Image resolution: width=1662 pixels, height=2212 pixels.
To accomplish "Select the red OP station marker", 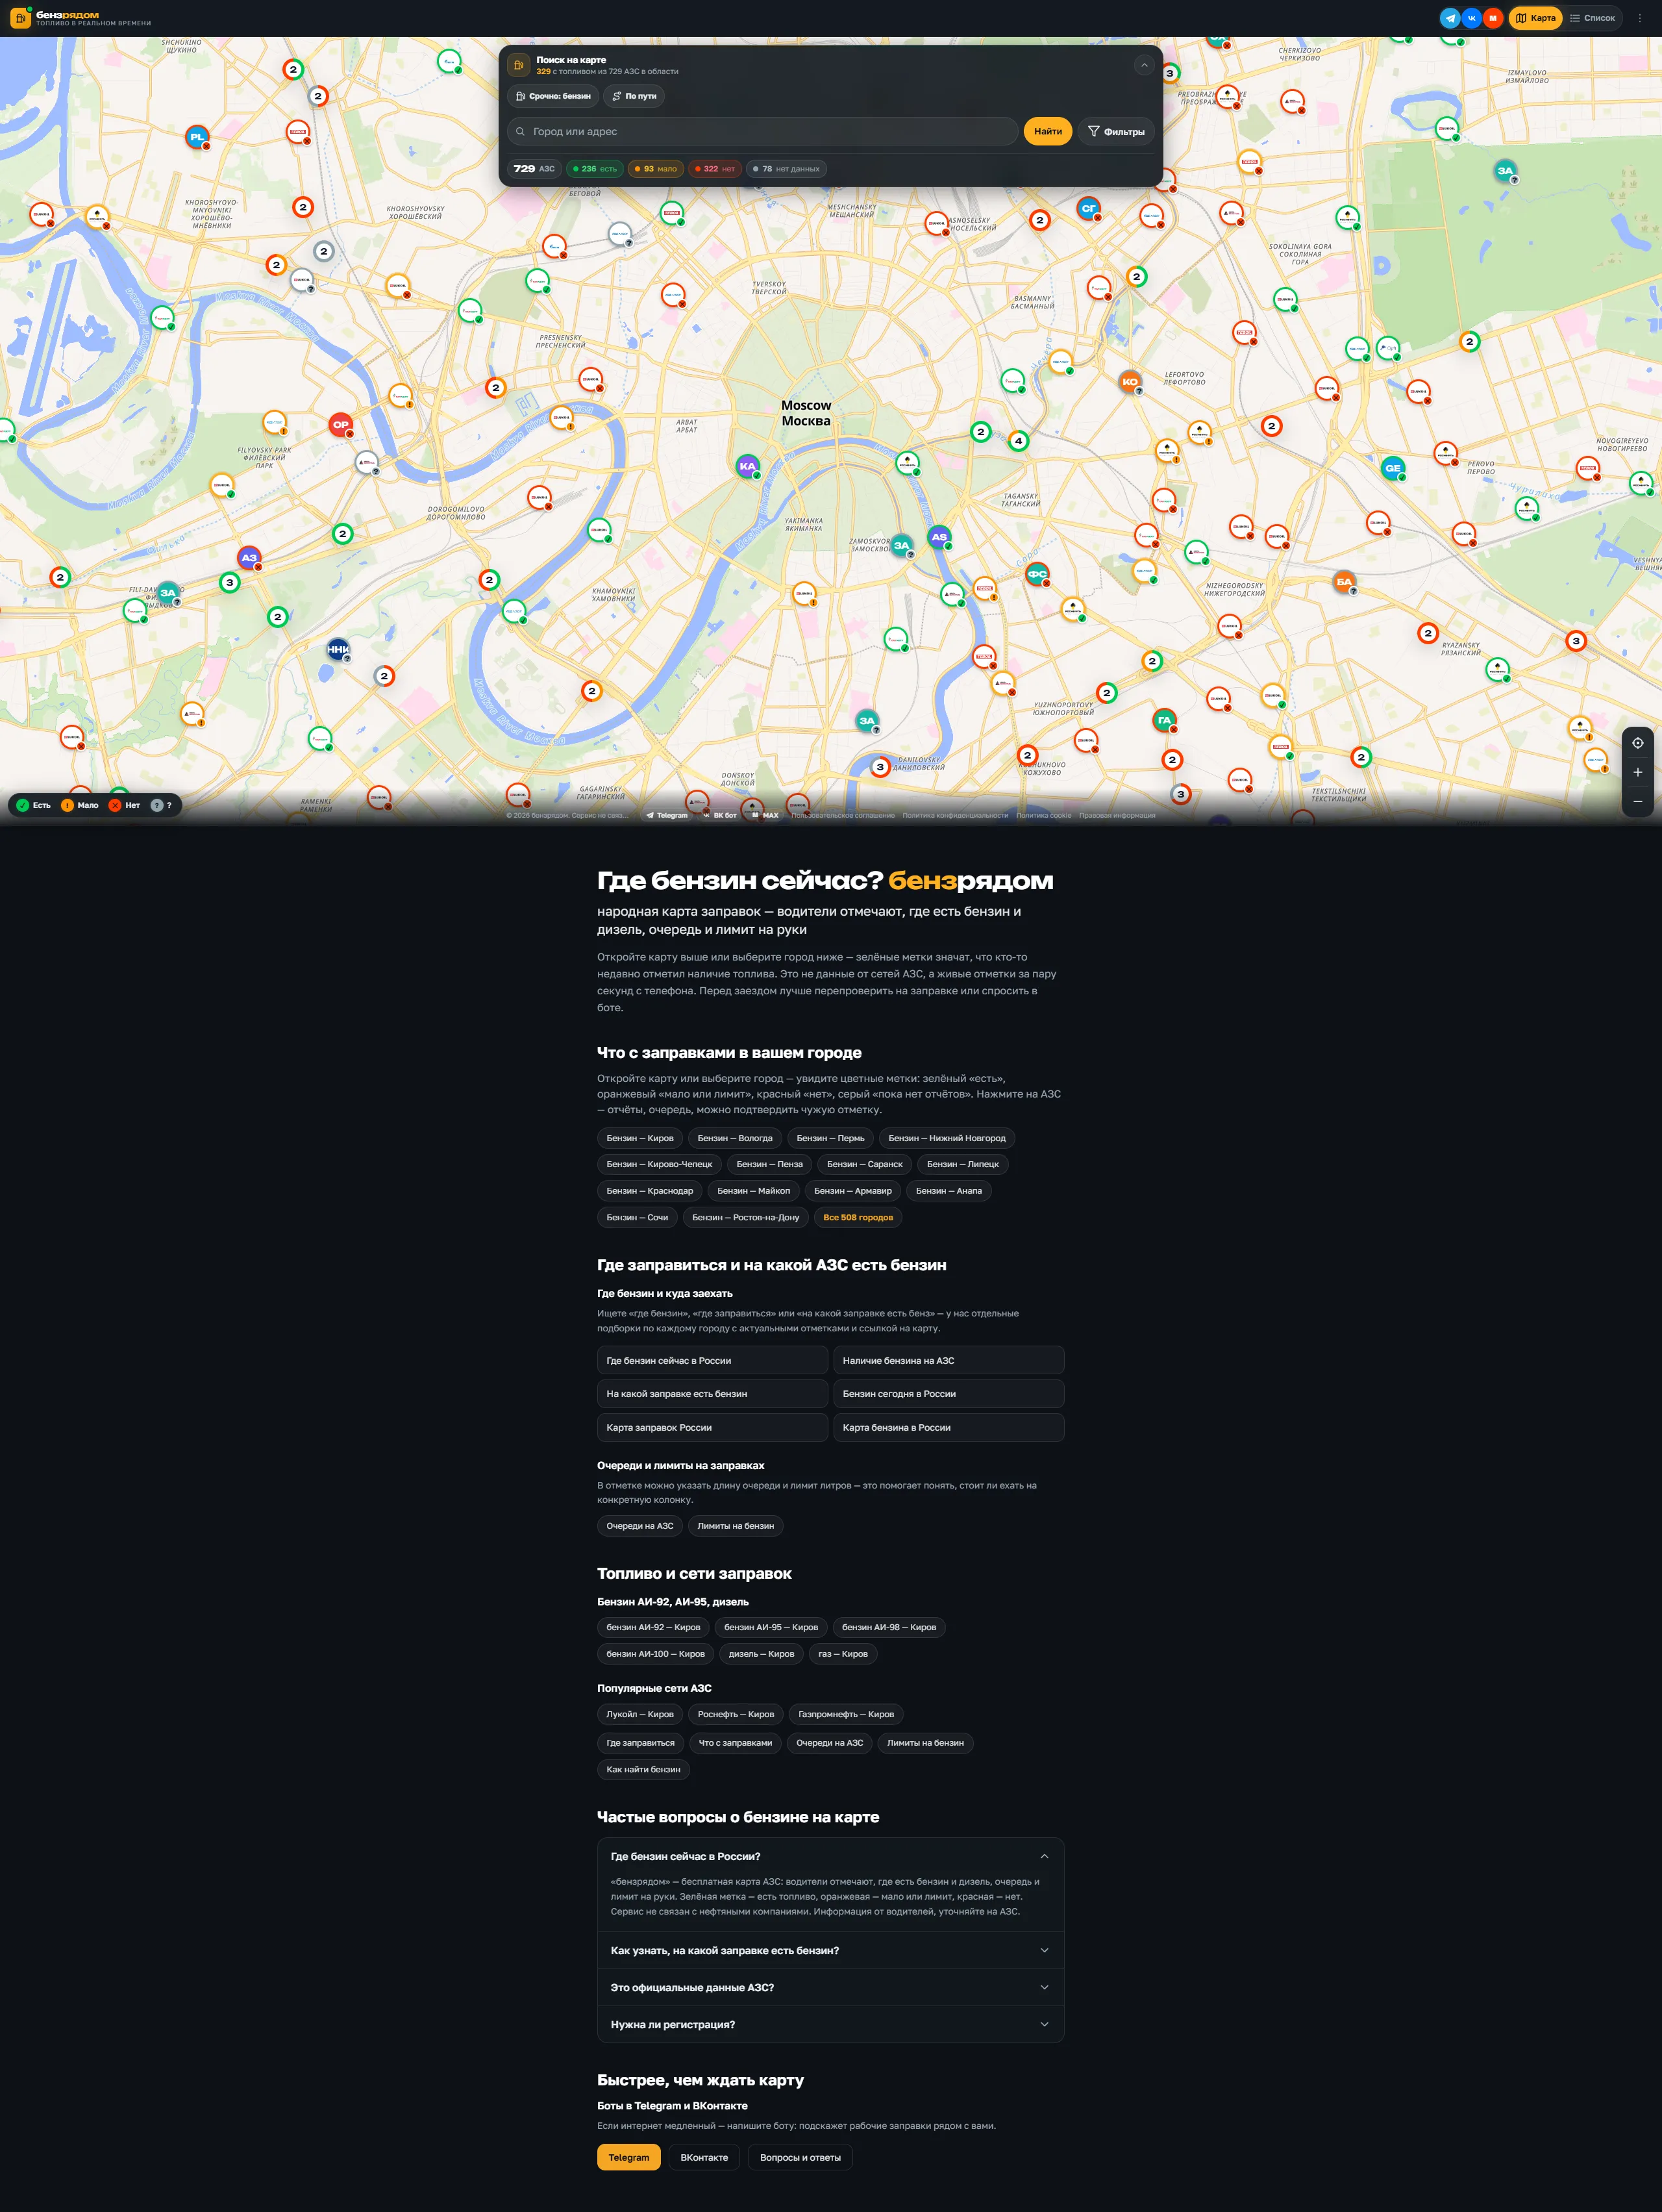I will (x=341, y=424).
